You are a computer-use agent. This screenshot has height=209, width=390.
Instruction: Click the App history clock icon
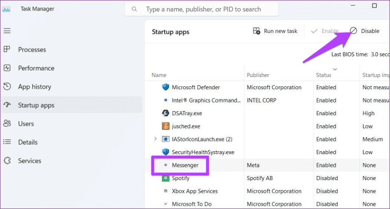7,86
